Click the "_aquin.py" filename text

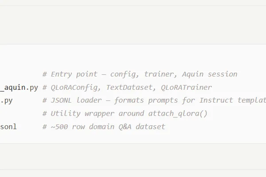19,88
